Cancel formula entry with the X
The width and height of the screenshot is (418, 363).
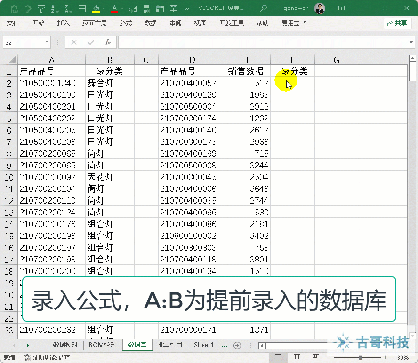[74, 42]
